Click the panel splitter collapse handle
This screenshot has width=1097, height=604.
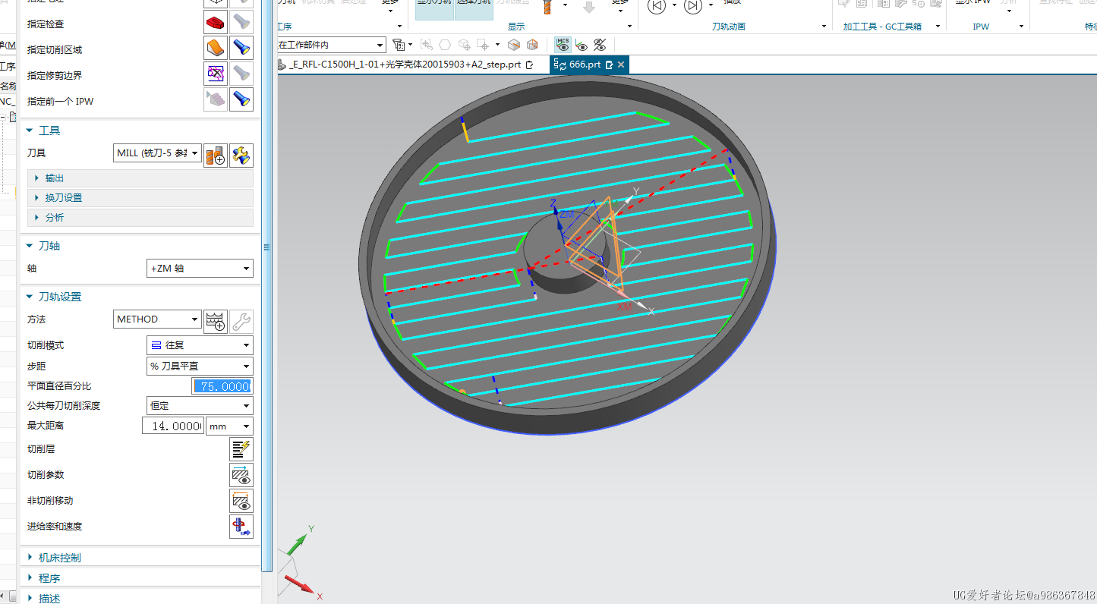click(x=266, y=247)
